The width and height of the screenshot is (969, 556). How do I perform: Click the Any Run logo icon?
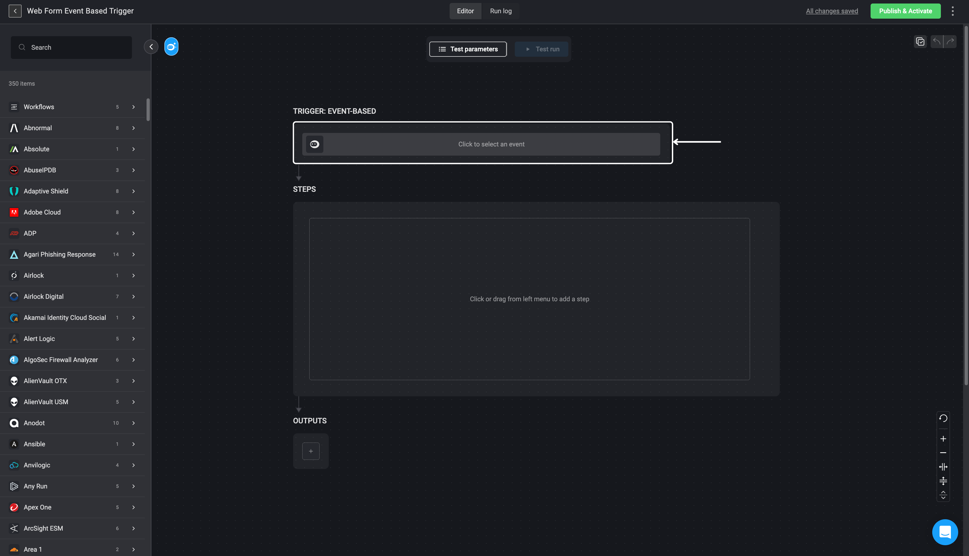click(14, 486)
